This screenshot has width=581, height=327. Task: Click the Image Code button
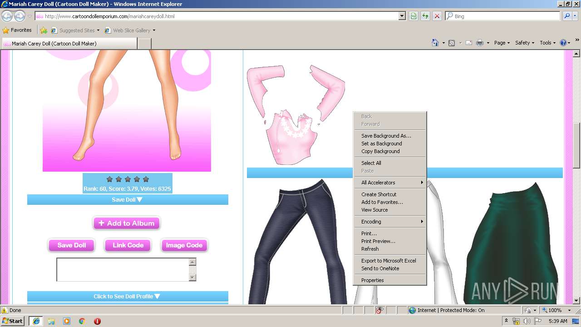pos(184,245)
